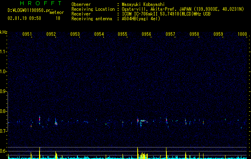This screenshot has height=159, width=251.
Task: Click the meteor count value 18
Action: pos(58,18)
